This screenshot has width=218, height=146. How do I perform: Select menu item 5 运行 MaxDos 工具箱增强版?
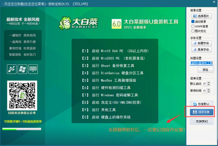109,80
